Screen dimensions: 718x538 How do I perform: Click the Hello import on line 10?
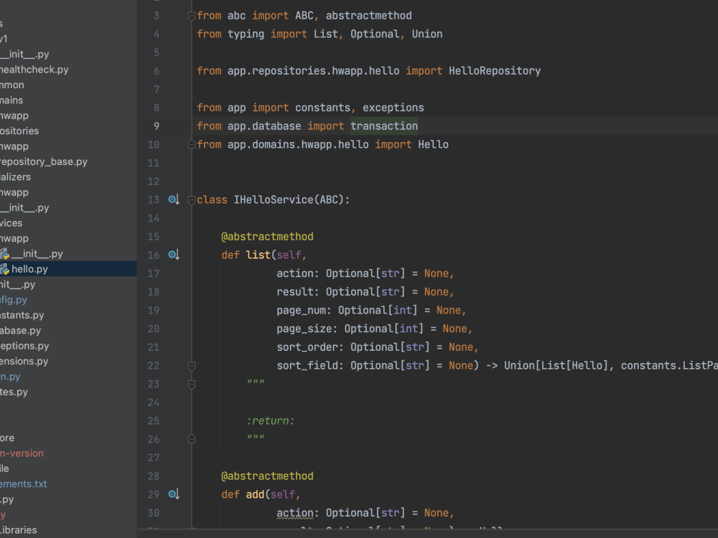click(x=433, y=145)
